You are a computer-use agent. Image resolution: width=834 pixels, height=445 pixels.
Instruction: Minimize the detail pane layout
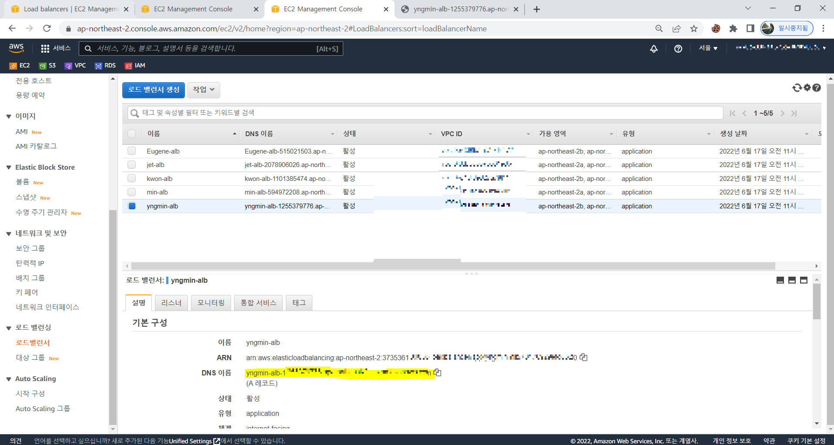(780, 280)
